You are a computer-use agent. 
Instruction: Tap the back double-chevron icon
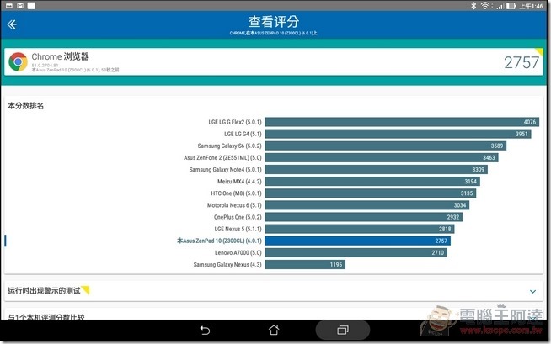(12, 24)
